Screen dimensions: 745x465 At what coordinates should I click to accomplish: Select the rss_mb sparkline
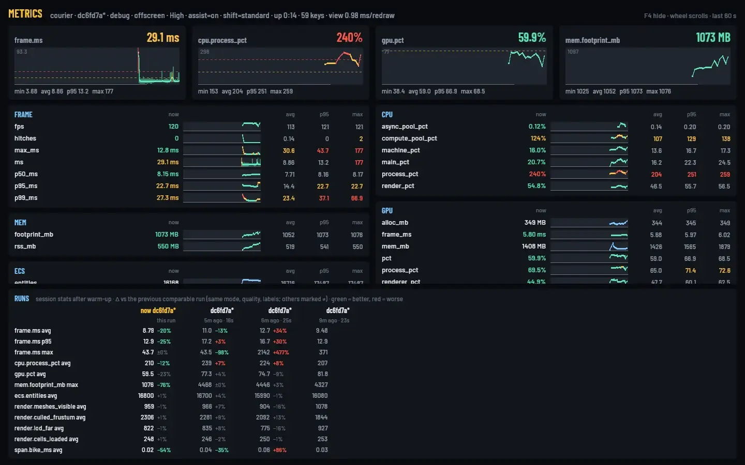222,246
